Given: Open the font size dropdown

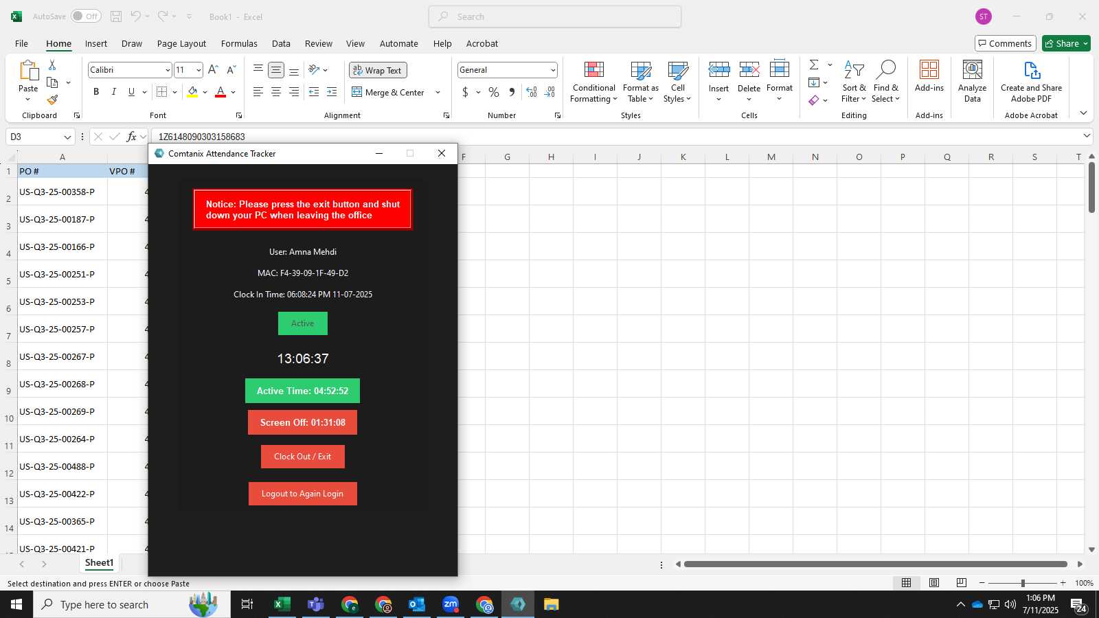Looking at the screenshot, I should click(199, 70).
